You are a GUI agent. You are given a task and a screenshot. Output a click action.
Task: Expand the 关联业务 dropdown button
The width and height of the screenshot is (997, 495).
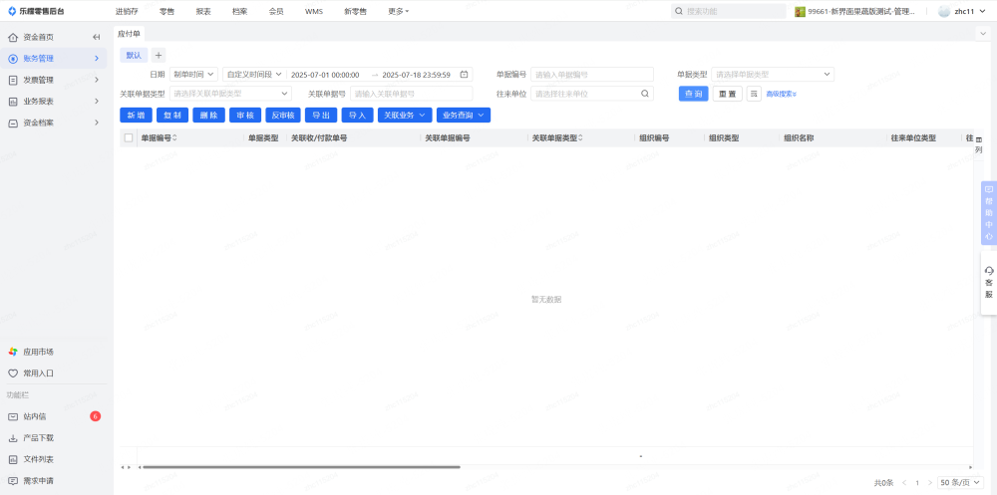[404, 116]
